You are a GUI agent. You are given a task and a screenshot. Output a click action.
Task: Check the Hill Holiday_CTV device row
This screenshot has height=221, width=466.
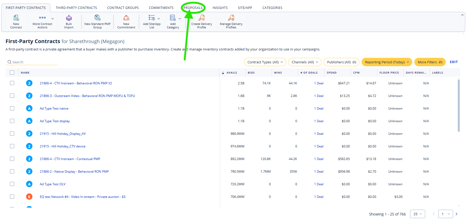click(12, 146)
